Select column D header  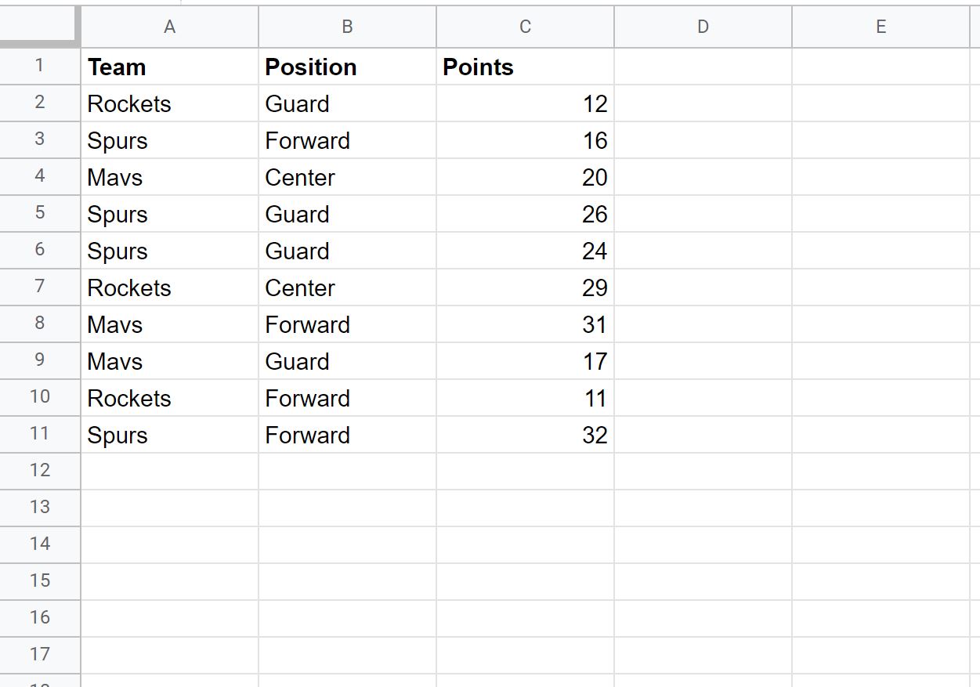click(703, 27)
